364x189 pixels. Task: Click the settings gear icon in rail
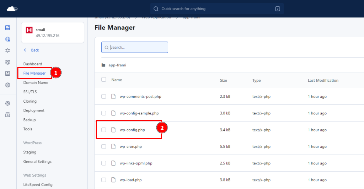[x=8, y=103]
